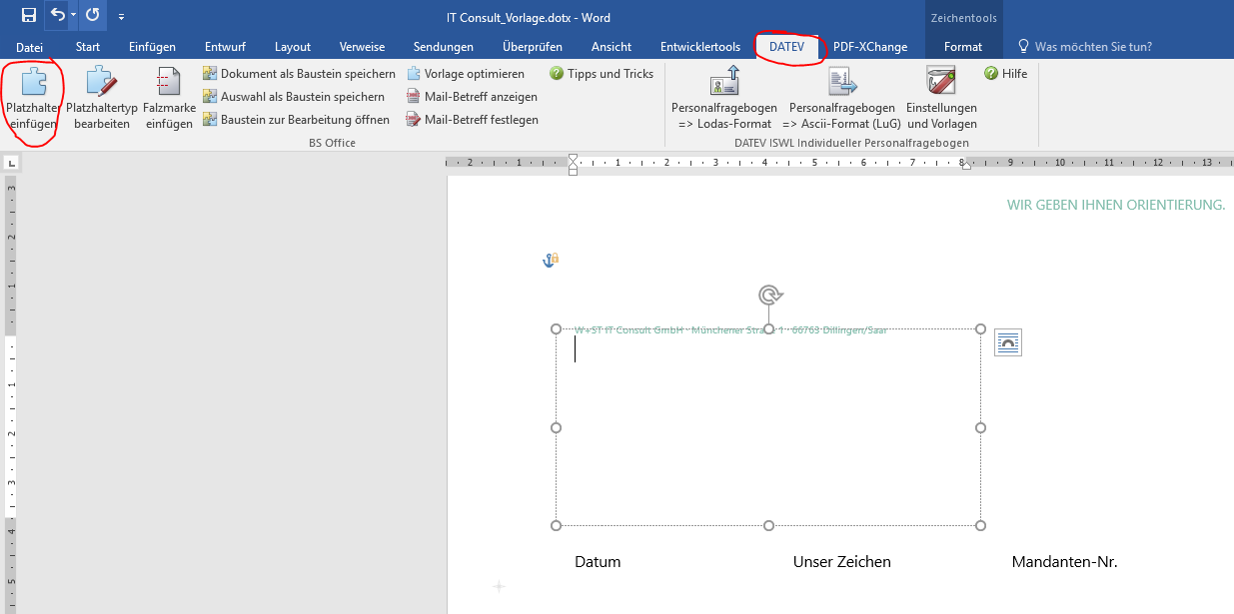Select the Verweise tab
The image size is (1234, 614).
(362, 47)
